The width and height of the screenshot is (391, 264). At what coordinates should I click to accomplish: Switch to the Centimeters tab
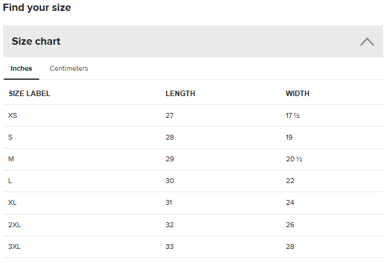click(69, 68)
